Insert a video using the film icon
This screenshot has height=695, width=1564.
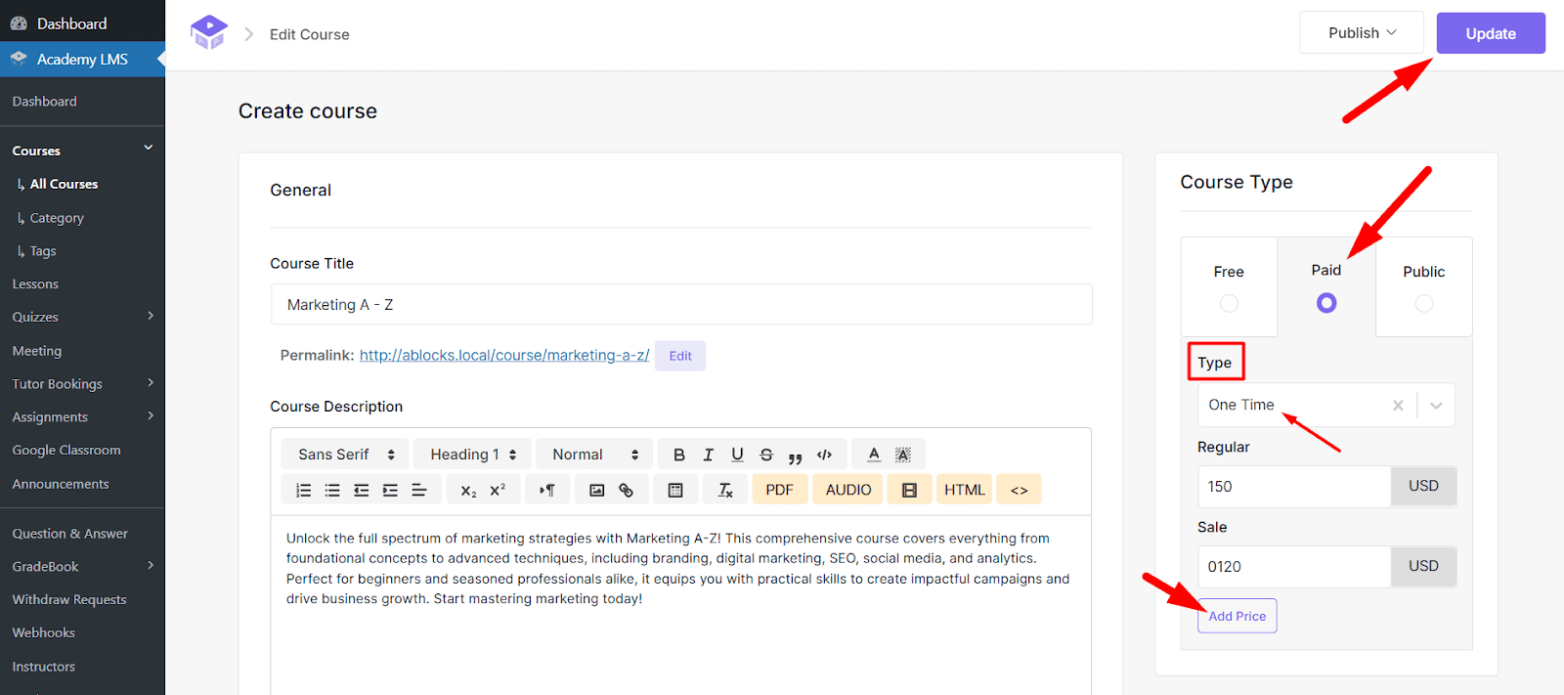pyautogui.click(x=909, y=490)
